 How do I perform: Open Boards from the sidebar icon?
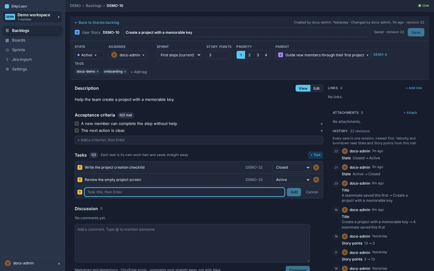click(x=7, y=40)
